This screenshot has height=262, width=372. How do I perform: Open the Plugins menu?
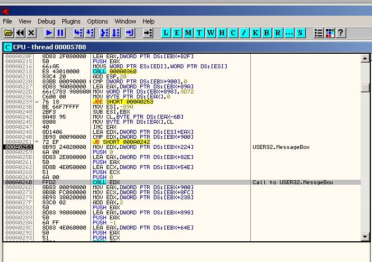(x=71, y=21)
